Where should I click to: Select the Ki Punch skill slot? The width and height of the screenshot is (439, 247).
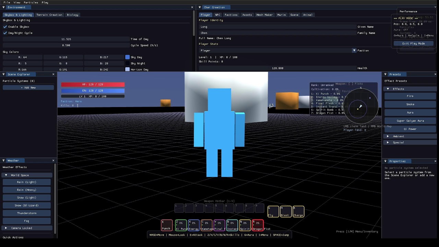[x=181, y=225]
